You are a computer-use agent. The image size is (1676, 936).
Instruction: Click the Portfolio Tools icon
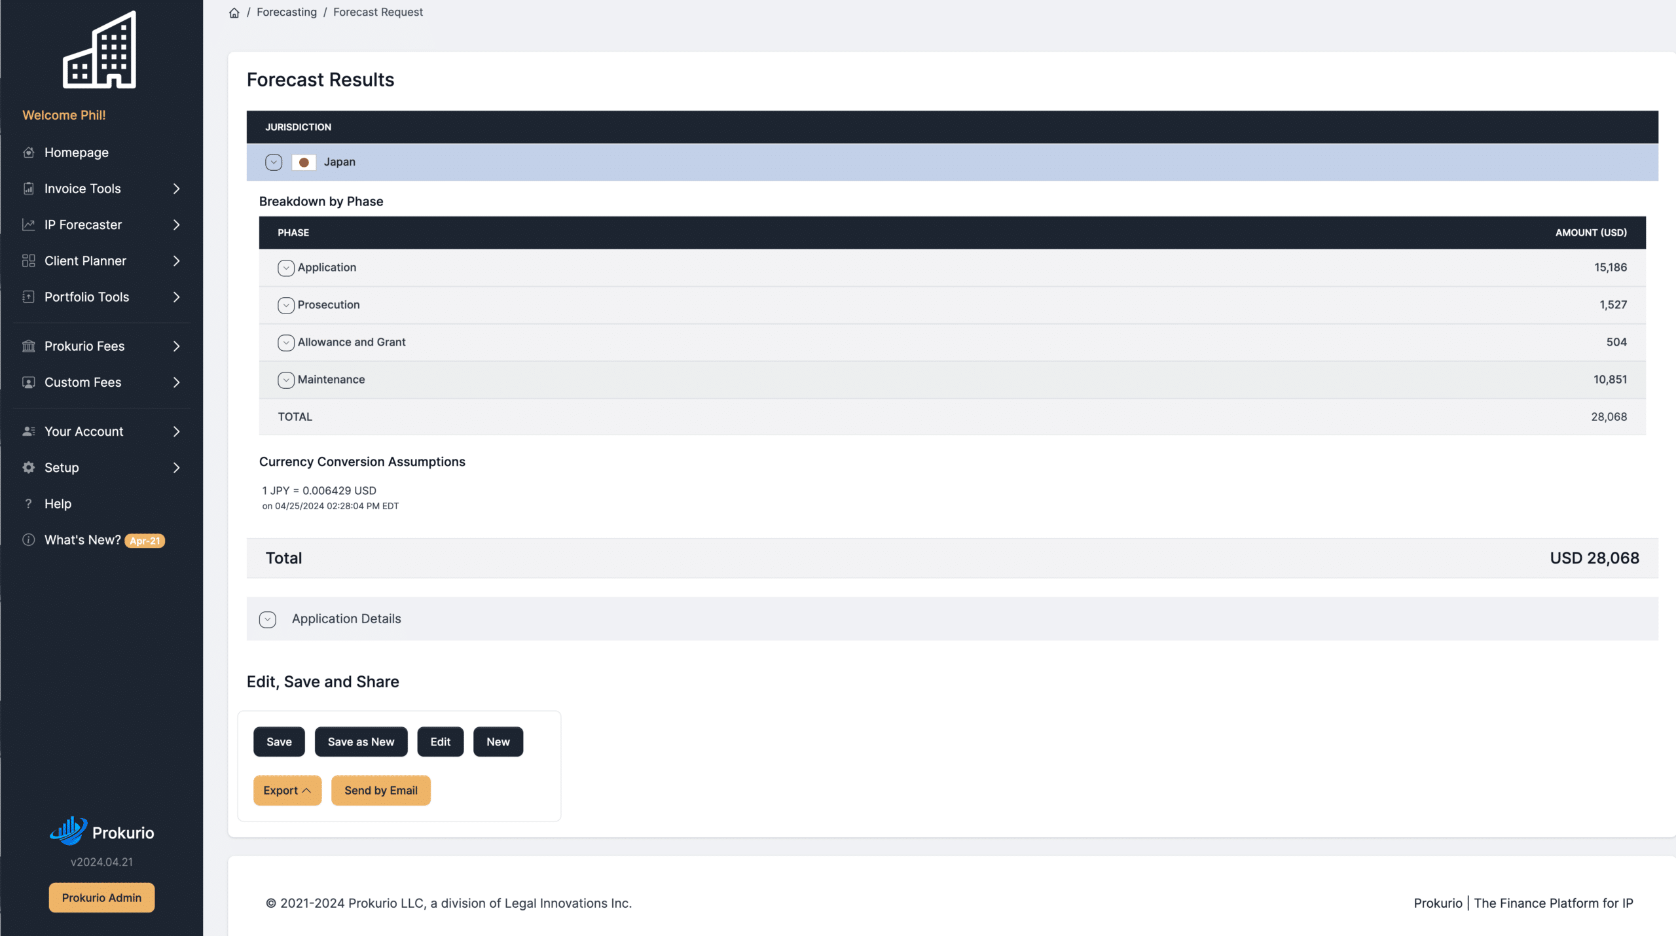(x=28, y=297)
